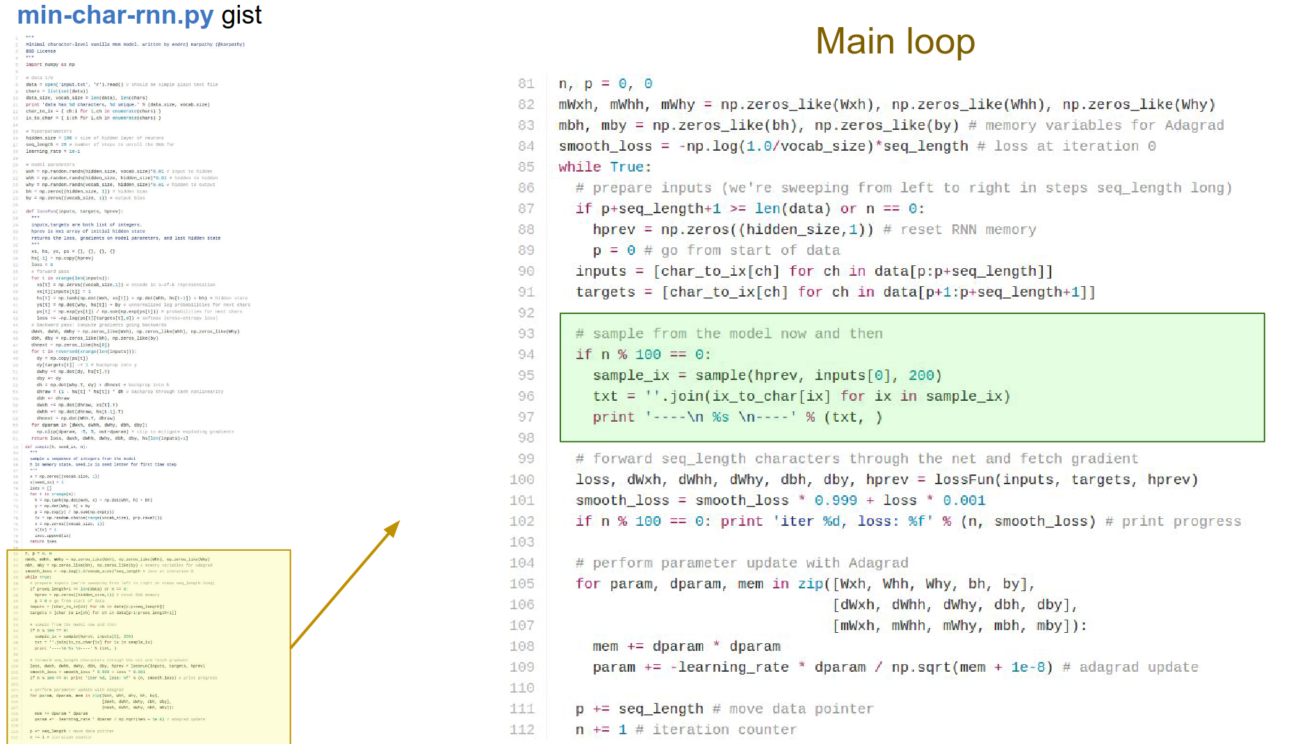Click the green highlighted sample code box
The image size is (1307, 744).
(x=911, y=377)
